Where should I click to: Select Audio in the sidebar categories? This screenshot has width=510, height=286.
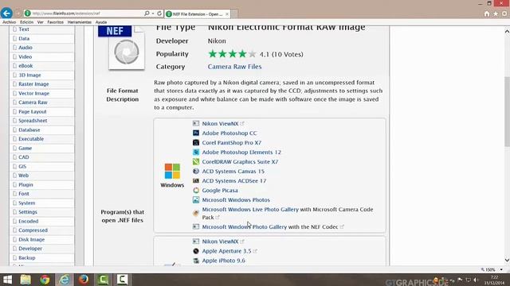[x=25, y=48]
